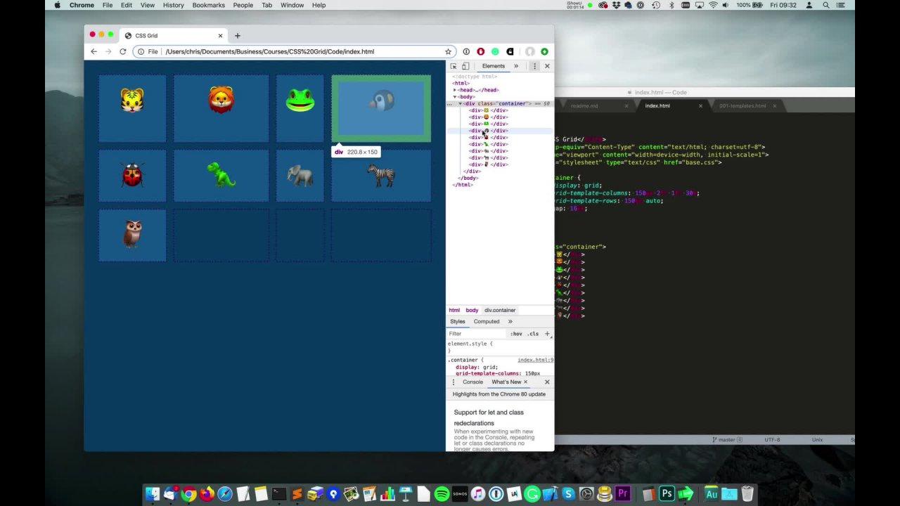Select the T-rex emoji div row
This screenshot has width=900, height=506.
pyautogui.click(x=488, y=144)
